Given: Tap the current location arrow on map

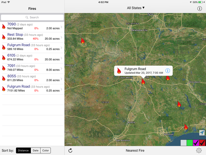Looking at the screenshot, I should pos(202,133).
